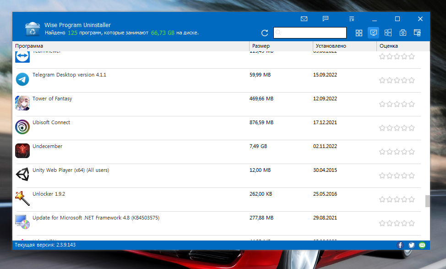Sort by the Установлено column header
This screenshot has width=446, height=269.
pos(345,46)
